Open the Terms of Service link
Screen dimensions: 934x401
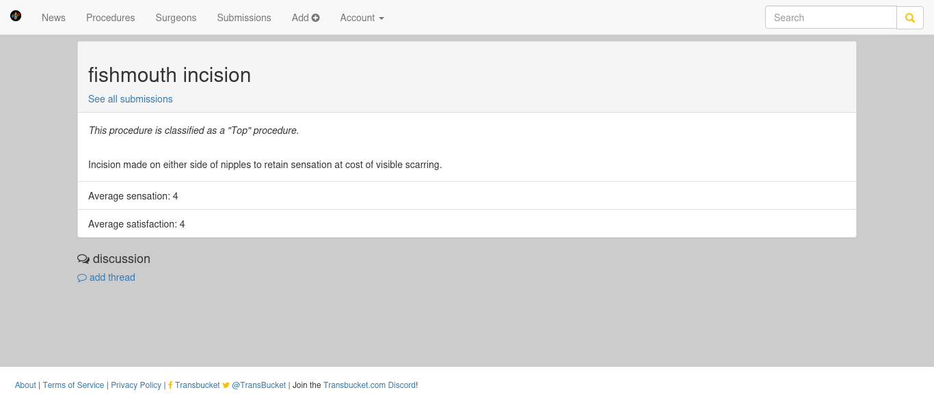tap(73, 385)
